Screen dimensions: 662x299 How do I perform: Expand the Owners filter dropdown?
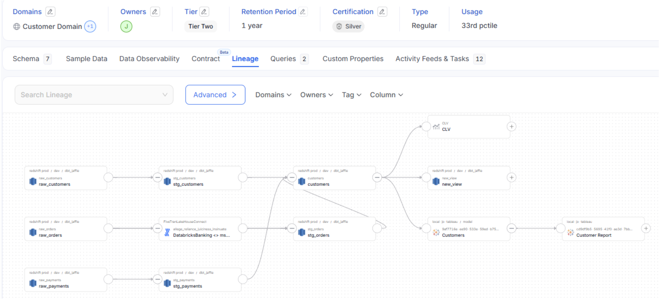(316, 95)
